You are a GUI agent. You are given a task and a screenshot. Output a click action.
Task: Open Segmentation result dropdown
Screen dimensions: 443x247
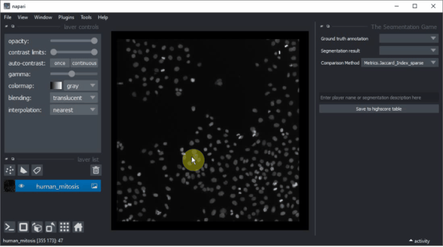click(x=409, y=51)
